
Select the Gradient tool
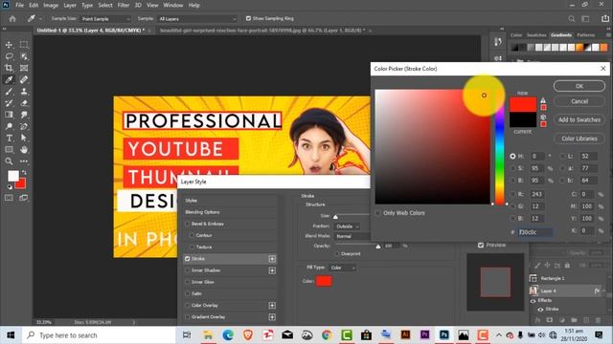coord(9,115)
